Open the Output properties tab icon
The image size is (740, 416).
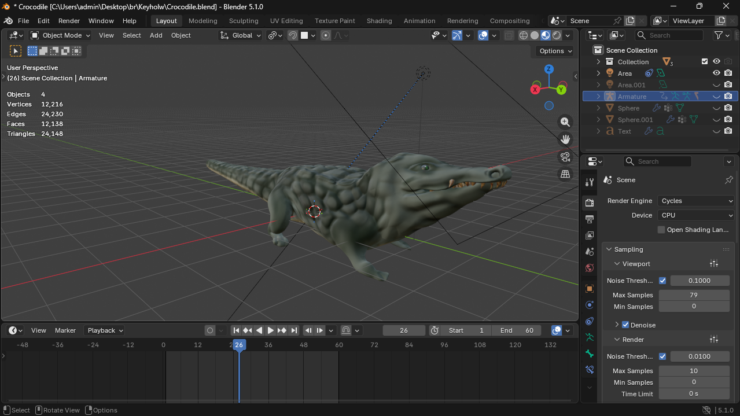click(590, 219)
